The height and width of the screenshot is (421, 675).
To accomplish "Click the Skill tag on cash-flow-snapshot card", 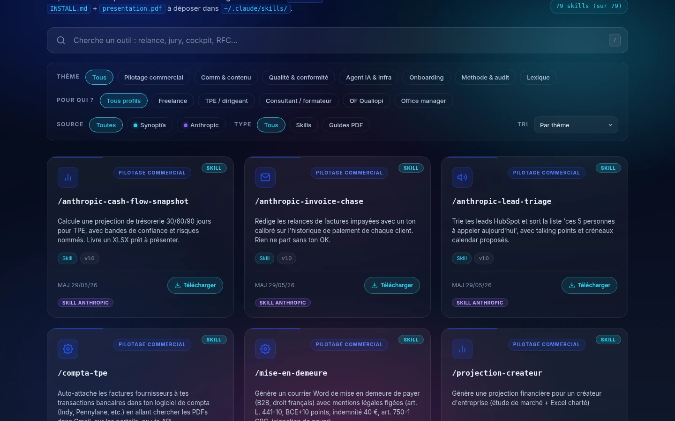I will point(67,258).
